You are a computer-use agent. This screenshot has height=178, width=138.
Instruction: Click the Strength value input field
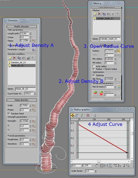[x=25, y=121]
